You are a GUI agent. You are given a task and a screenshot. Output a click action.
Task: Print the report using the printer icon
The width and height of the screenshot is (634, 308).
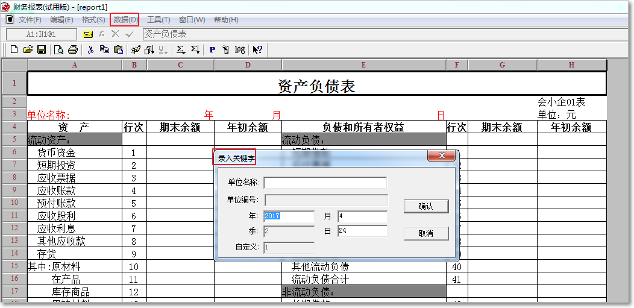click(73, 49)
